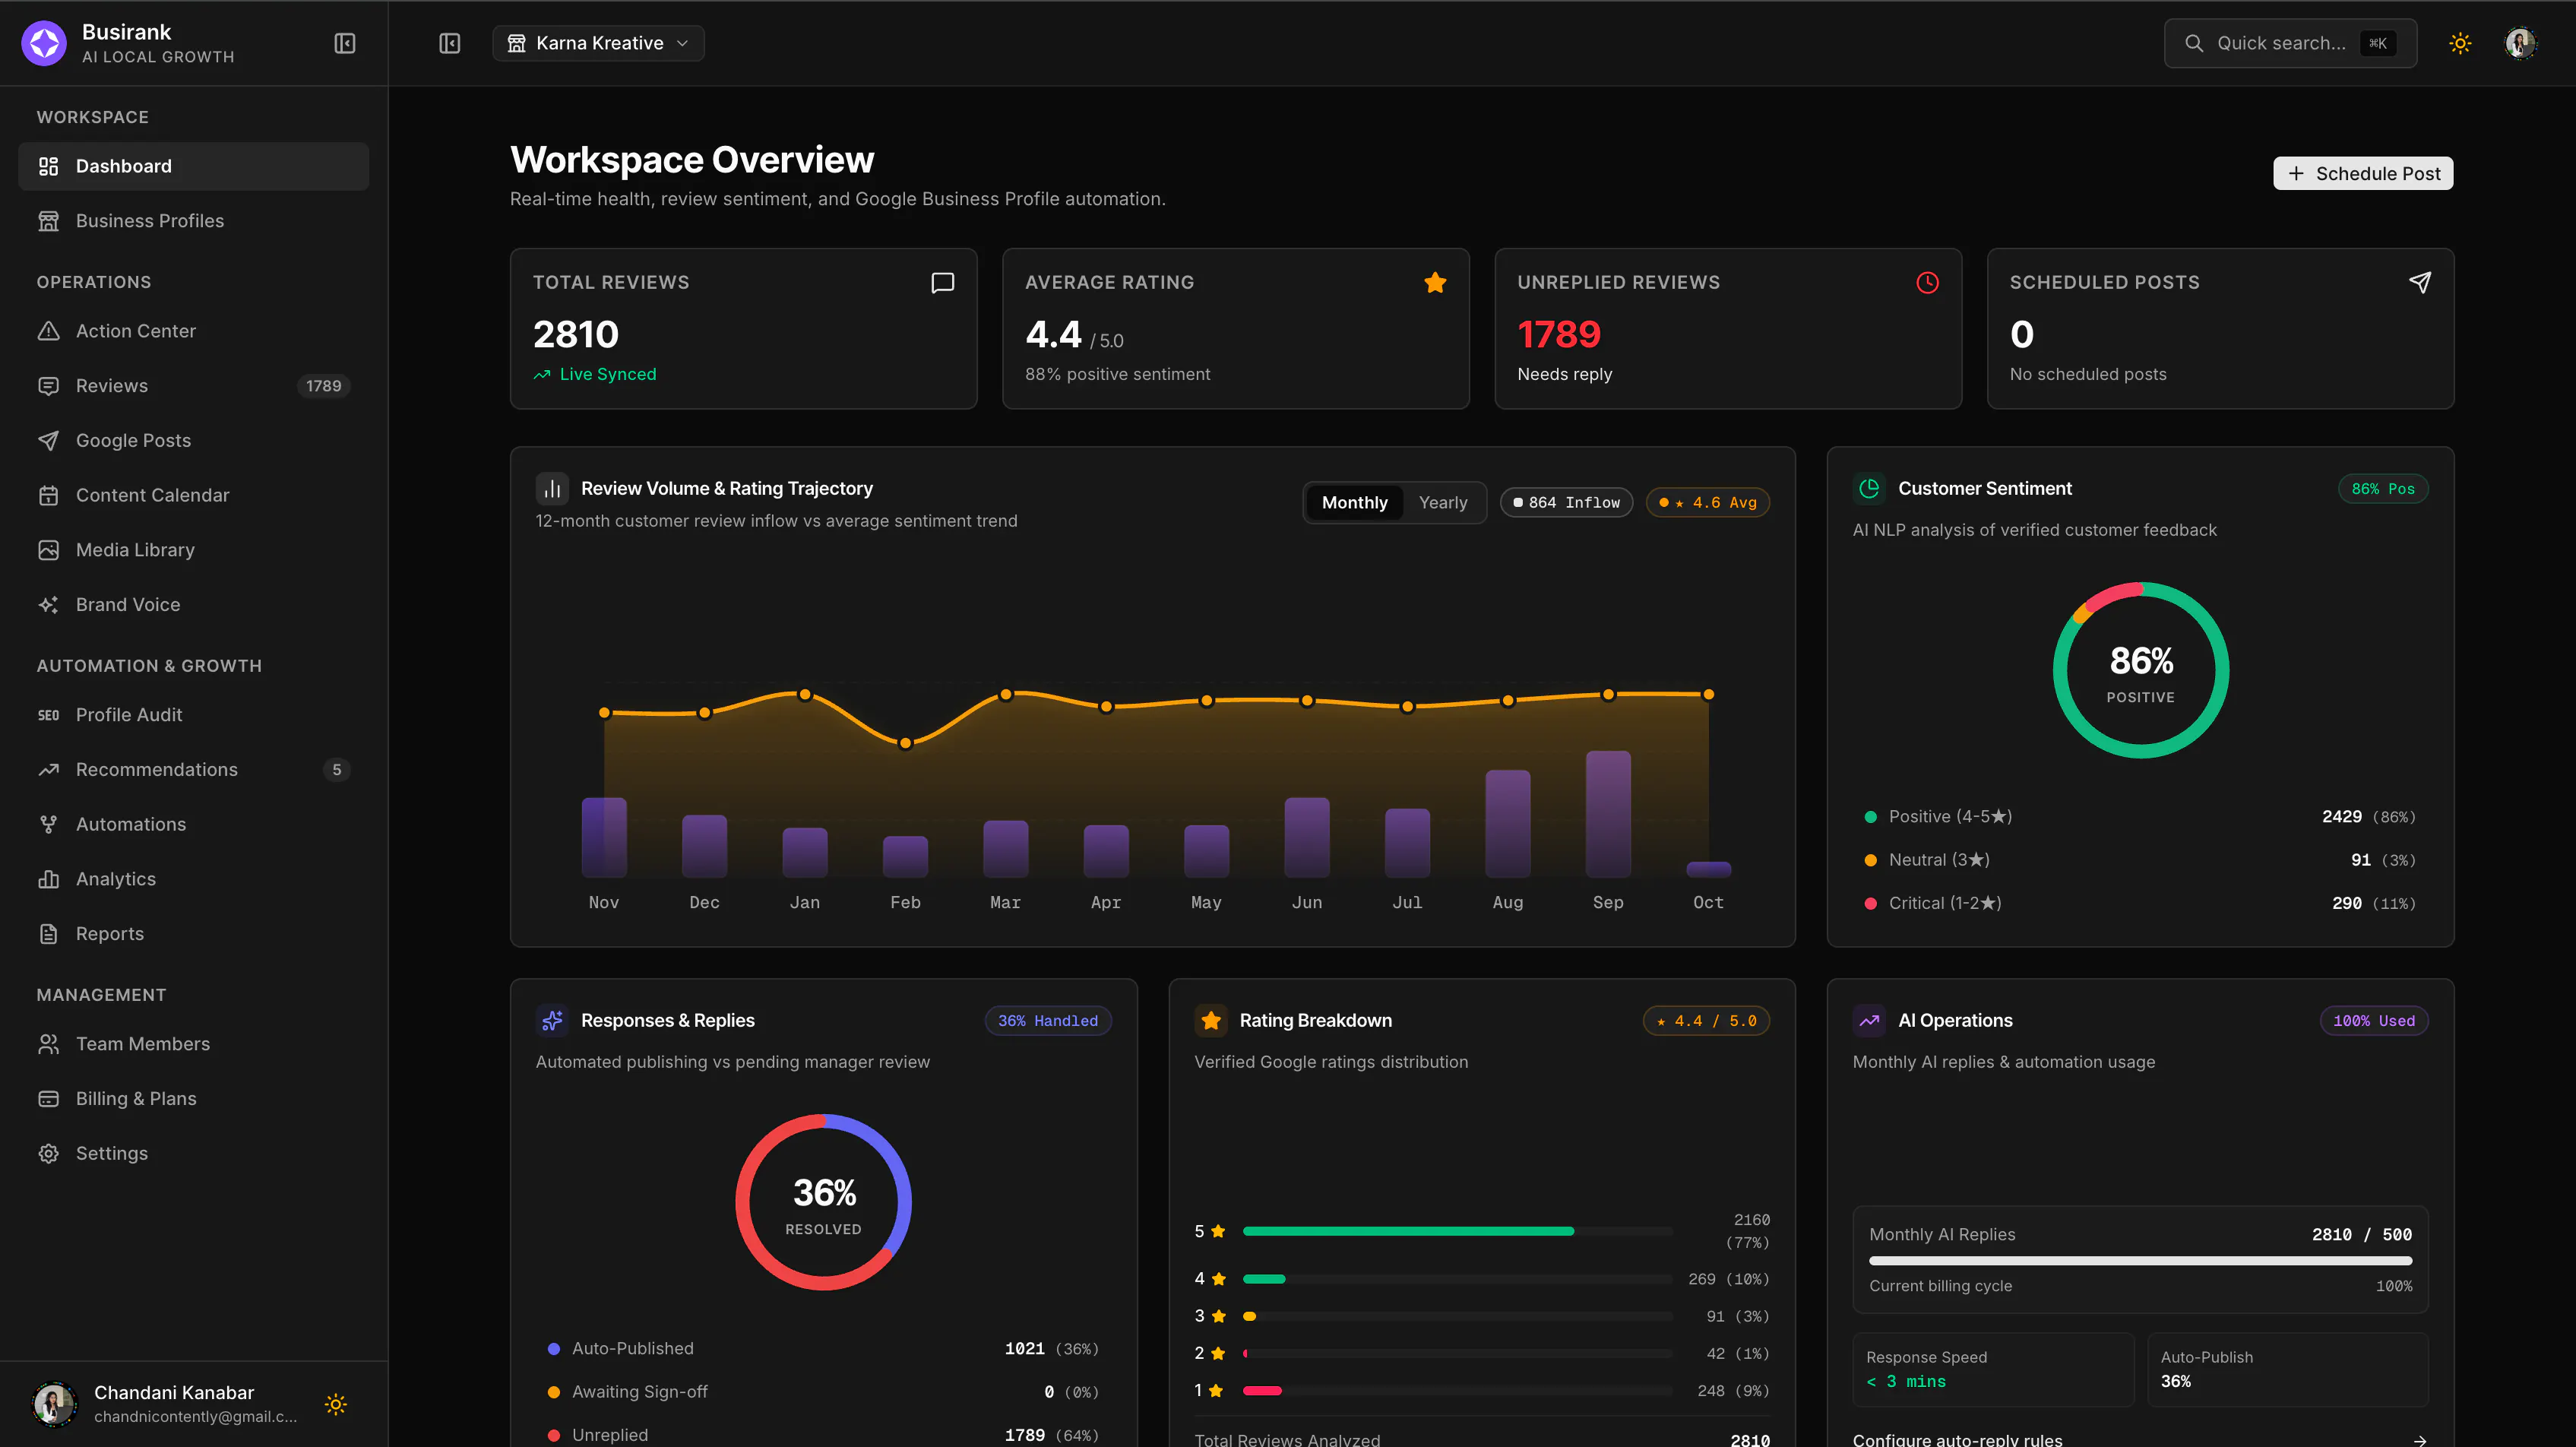This screenshot has width=2576, height=1447.
Task: Collapse sidebar using the sidebar header panel icon
Action: (x=345, y=43)
